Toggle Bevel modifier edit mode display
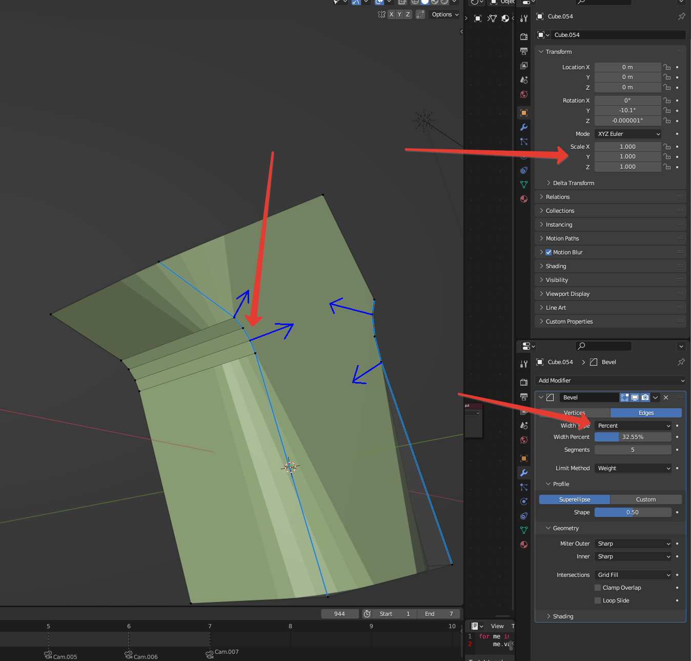 tap(624, 397)
